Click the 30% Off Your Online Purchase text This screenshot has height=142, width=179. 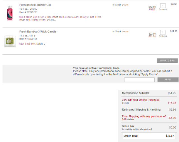pyautogui.click(x=141, y=100)
